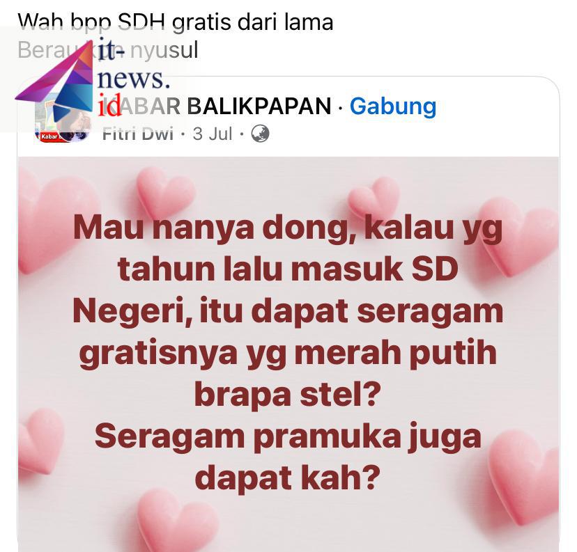Click the caption 'Wah bpp SDH gratis dari lama'

click(175, 22)
